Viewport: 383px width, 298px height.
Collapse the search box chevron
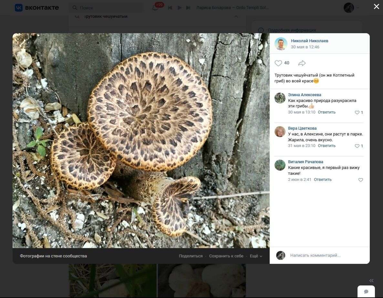(236, 16)
